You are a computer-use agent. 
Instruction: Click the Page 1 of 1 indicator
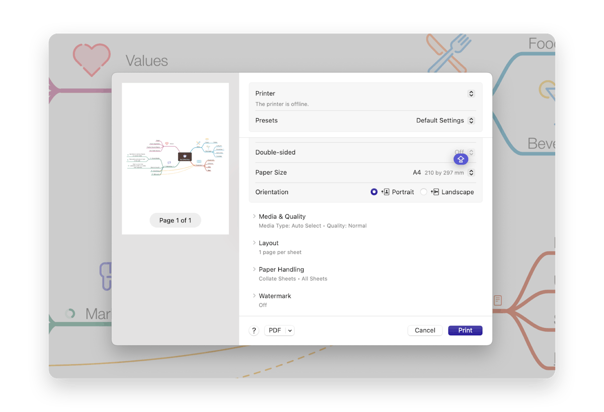coord(175,220)
